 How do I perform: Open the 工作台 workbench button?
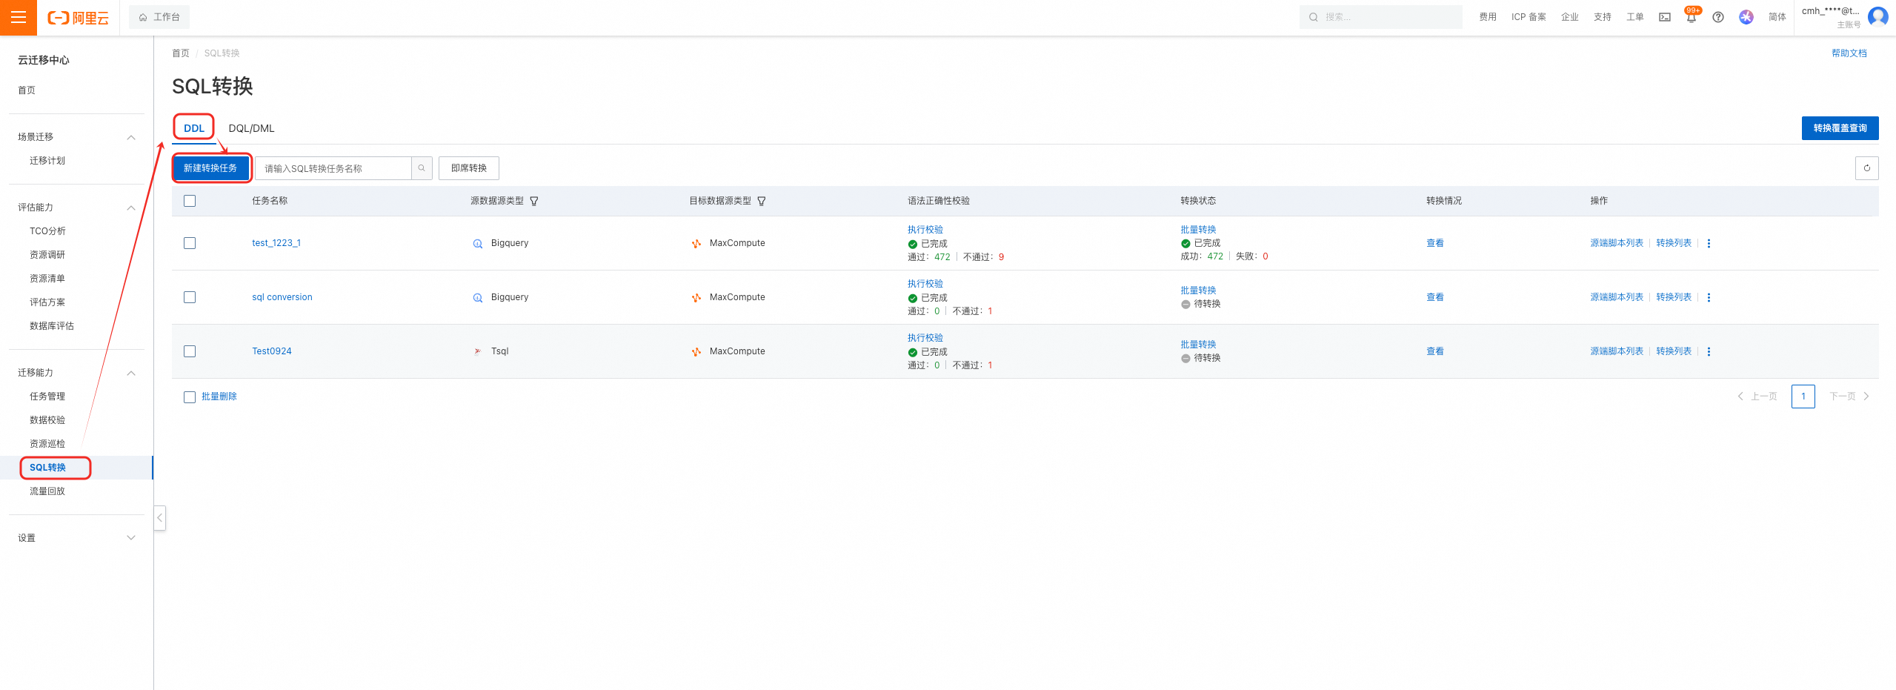[x=159, y=17]
